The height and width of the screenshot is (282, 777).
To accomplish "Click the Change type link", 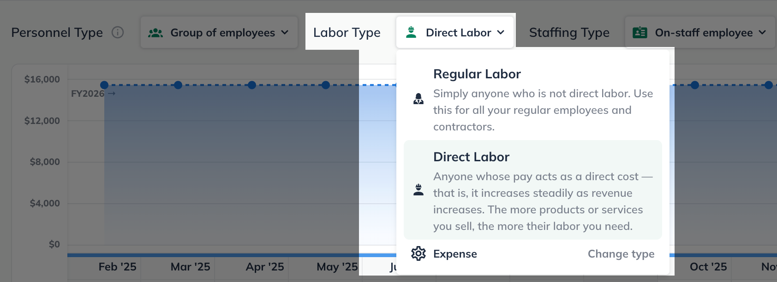I will [x=621, y=253].
